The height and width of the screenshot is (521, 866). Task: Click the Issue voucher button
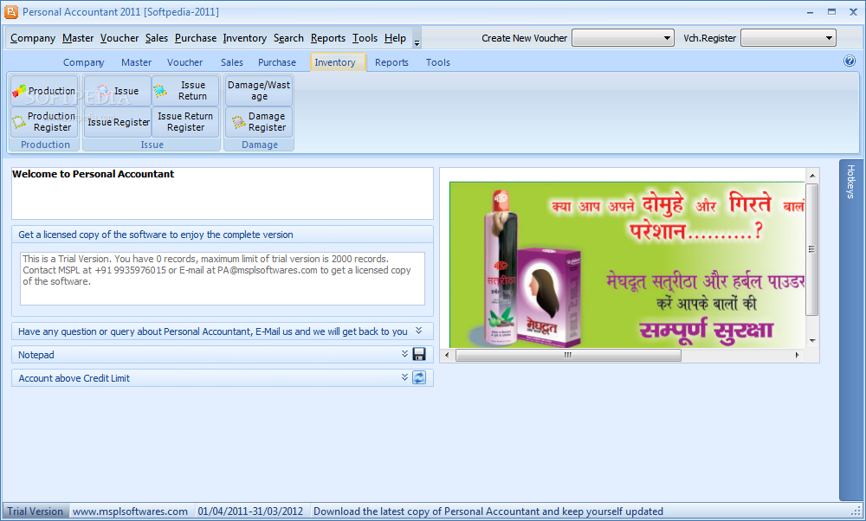[118, 91]
